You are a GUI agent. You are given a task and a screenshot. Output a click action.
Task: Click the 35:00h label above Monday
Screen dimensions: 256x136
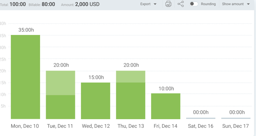(26, 30)
